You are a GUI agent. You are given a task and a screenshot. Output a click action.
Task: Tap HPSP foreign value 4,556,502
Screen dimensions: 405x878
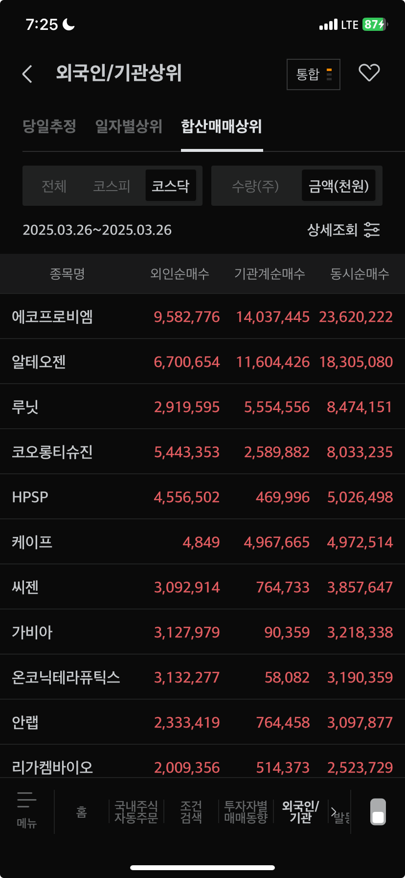click(187, 497)
